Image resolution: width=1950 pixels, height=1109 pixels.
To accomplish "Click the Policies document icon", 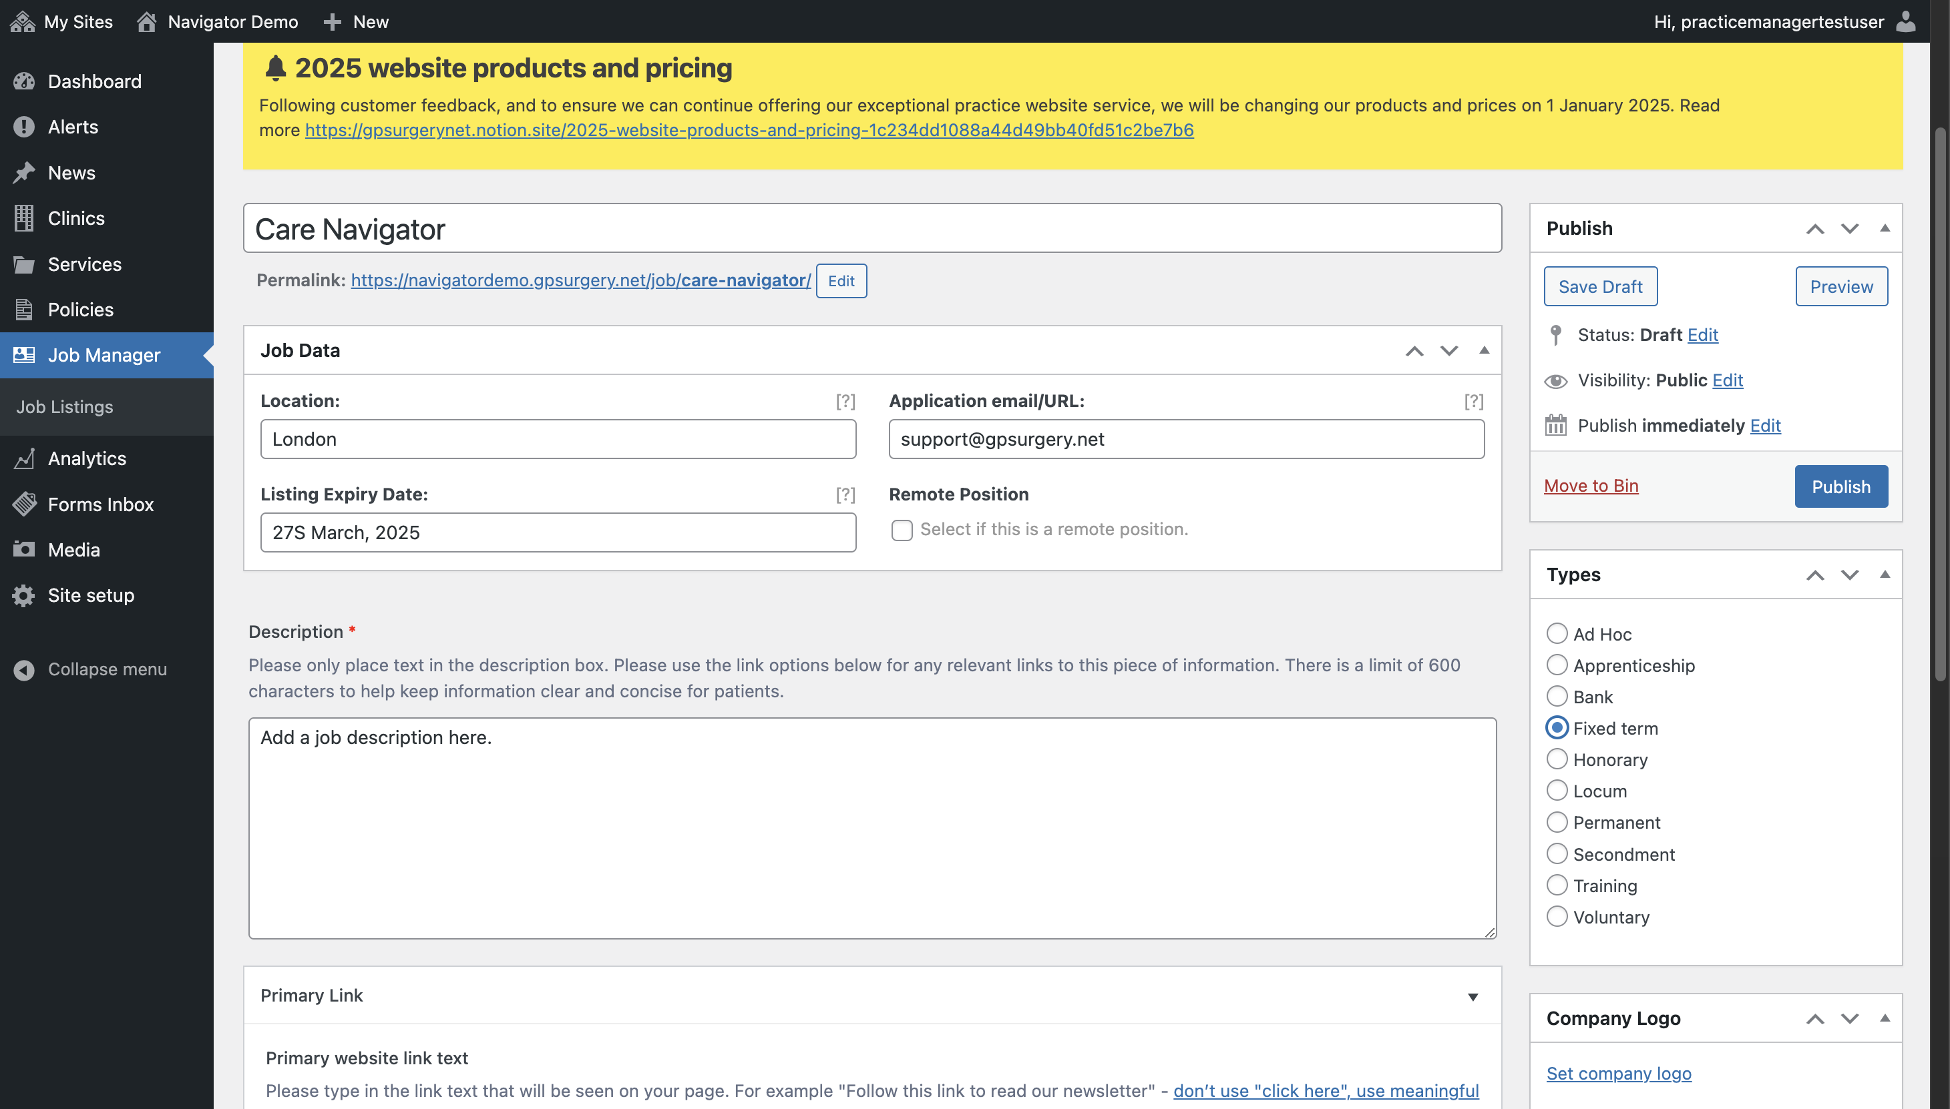I will [x=23, y=309].
